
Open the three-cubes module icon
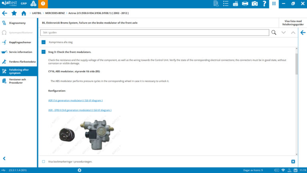click(33, 4)
